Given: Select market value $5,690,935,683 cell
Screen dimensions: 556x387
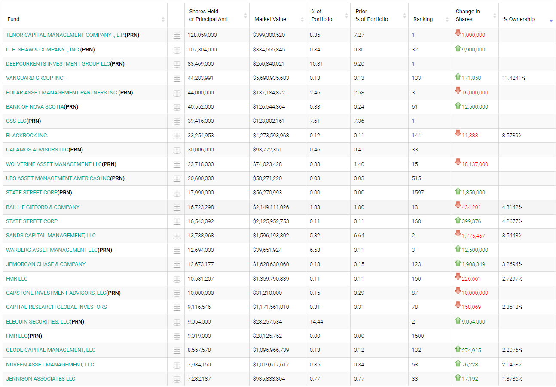Looking at the screenshot, I should [x=271, y=78].
